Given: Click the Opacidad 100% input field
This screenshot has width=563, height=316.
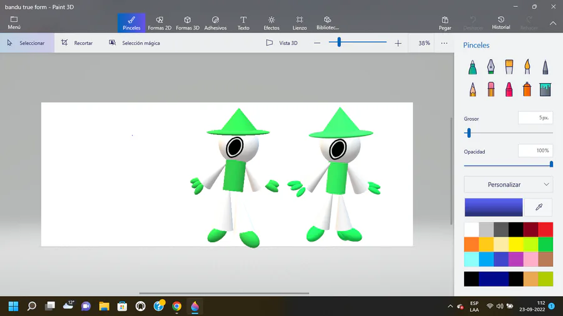Looking at the screenshot, I should tap(535, 151).
